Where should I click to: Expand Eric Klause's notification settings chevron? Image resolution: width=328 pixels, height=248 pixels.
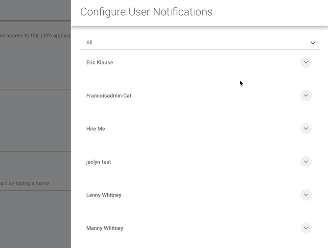pyautogui.click(x=305, y=63)
